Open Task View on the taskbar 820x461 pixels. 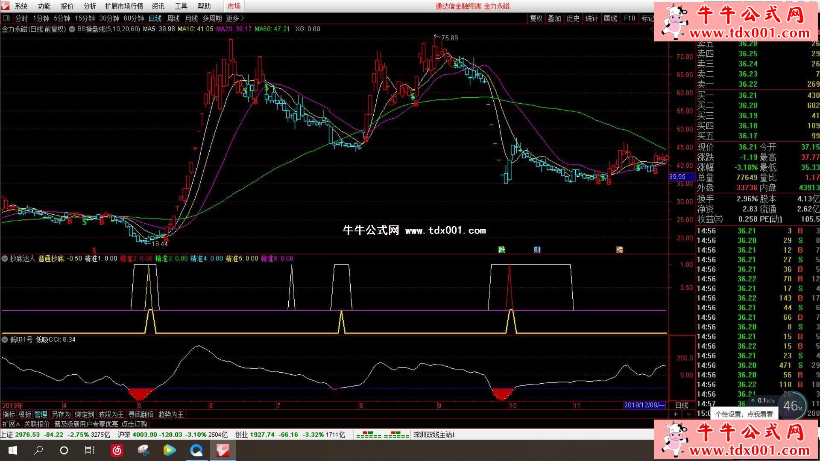point(90,450)
